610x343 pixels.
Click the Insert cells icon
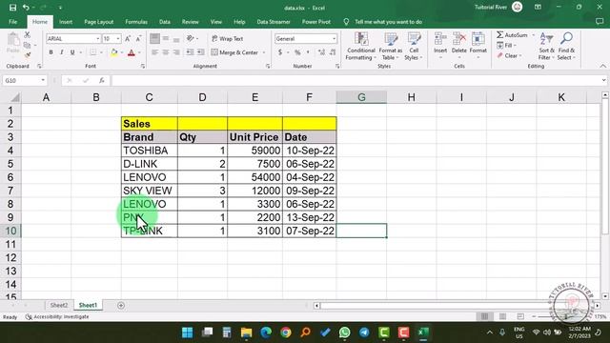440,39
